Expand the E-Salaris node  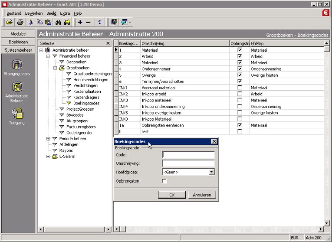click(x=48, y=157)
